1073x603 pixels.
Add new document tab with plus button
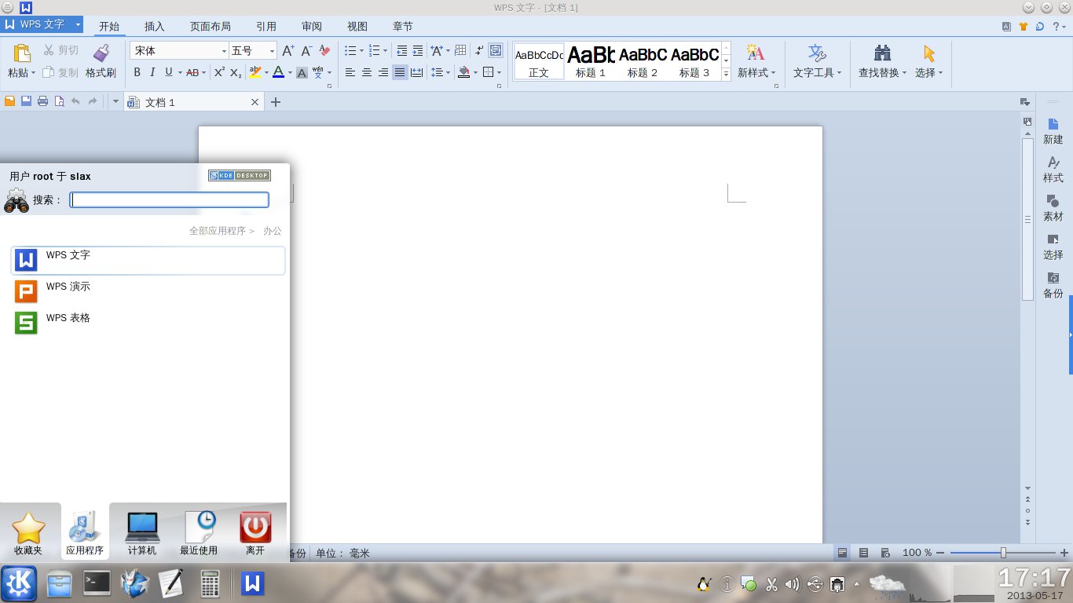276,102
